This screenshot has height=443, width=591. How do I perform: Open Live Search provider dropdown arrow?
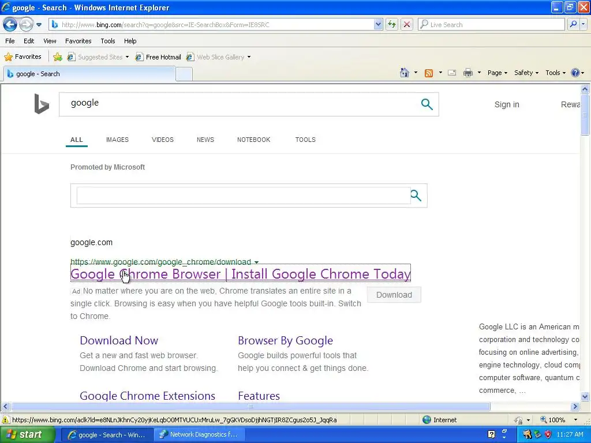(583, 24)
